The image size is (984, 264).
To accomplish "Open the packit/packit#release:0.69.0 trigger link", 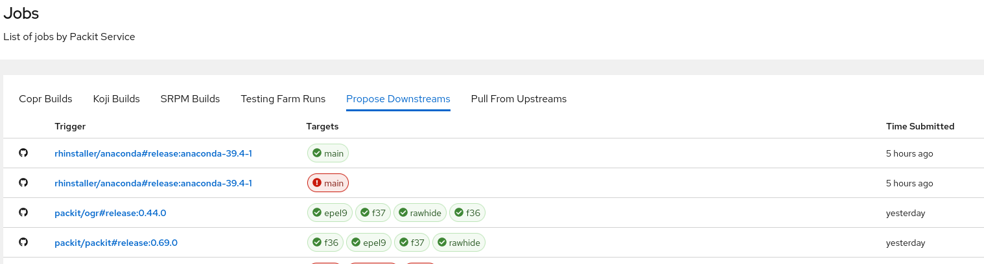I will 116,243.
